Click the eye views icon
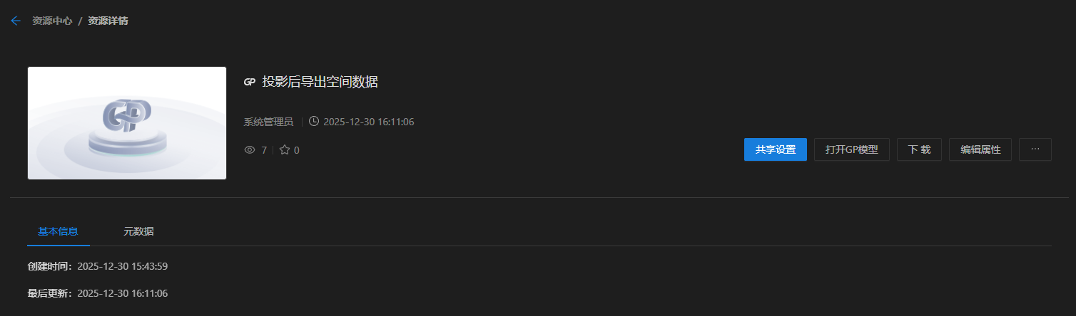The height and width of the screenshot is (316, 1076). point(250,150)
